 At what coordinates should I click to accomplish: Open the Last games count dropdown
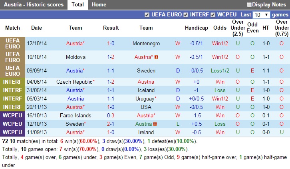pyautogui.click(x=262, y=15)
